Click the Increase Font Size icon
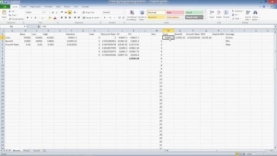This screenshot has width=277, height=156. click(53, 13)
